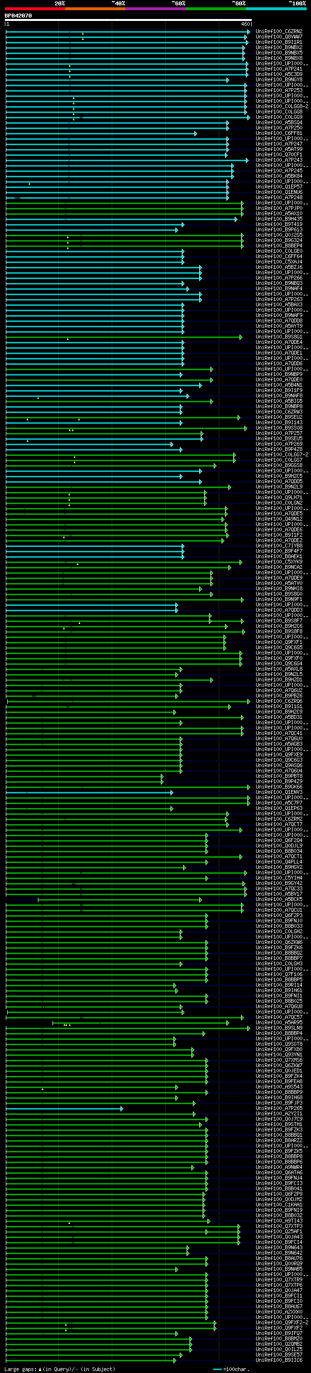Click label UniRef100_B8B034
311x1373 pixels.
tap(279, 851)
